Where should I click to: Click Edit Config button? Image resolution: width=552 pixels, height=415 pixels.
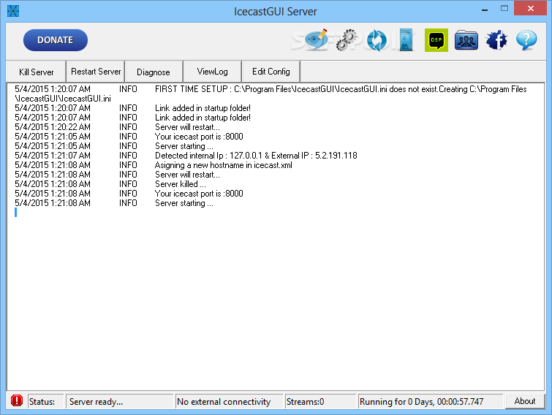click(271, 72)
